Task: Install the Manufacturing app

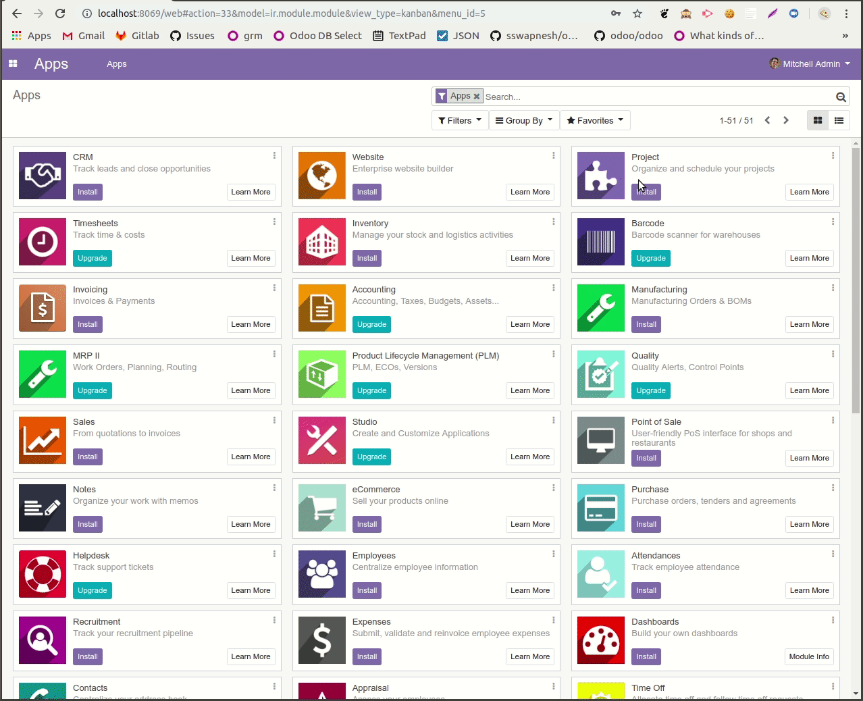Action: click(x=646, y=324)
